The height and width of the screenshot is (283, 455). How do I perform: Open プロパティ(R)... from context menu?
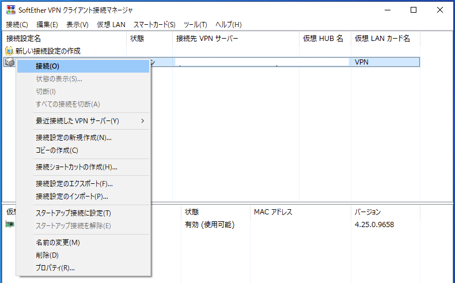(x=84, y=268)
